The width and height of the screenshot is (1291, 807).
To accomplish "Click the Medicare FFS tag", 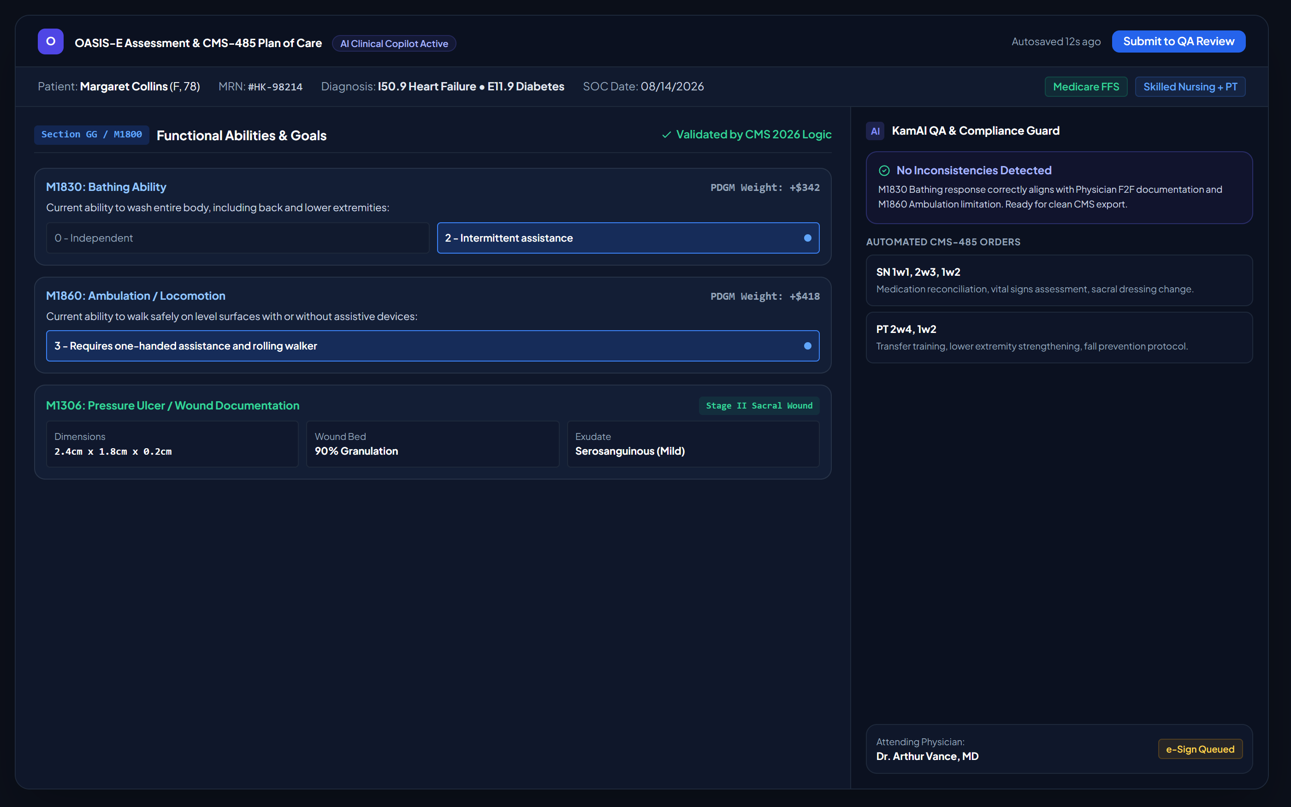I will click(1086, 87).
